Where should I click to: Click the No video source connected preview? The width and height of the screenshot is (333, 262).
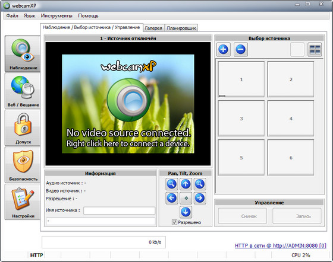click(128, 104)
